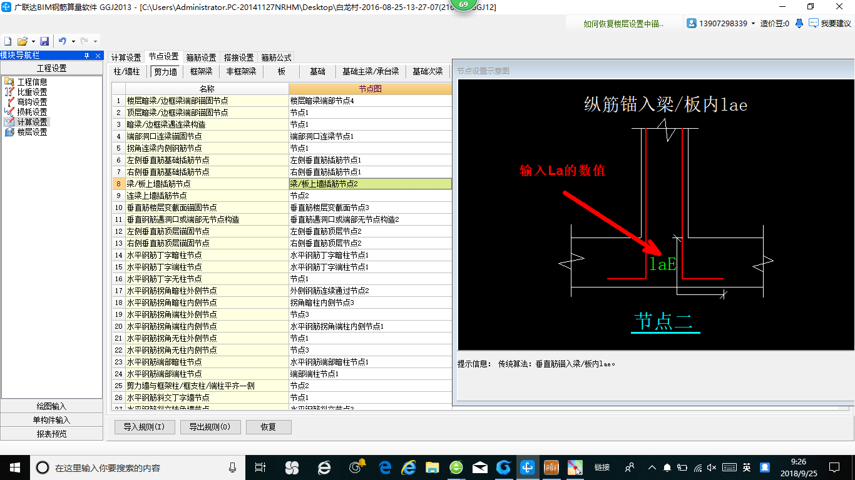Viewport: 855px width, 480px height.
Task: Click the 垂直筋楼层变截面节点3 cell
Action: pos(370,207)
